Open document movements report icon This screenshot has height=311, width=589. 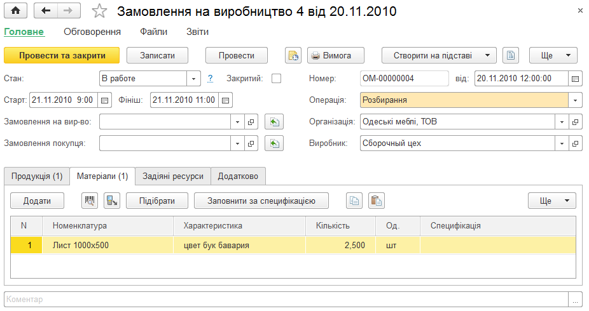pos(293,55)
